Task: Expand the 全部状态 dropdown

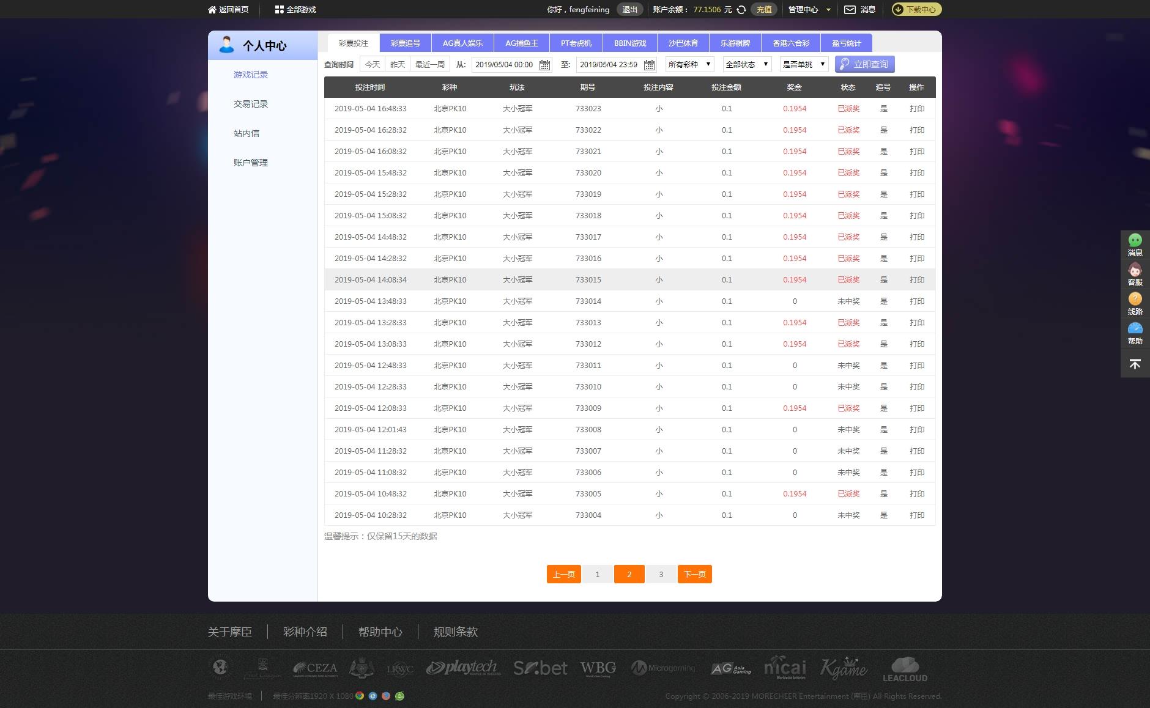Action: click(746, 64)
